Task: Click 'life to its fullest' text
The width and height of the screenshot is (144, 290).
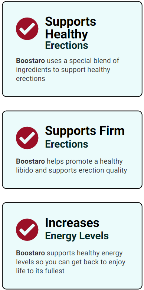Action: coord(40,271)
